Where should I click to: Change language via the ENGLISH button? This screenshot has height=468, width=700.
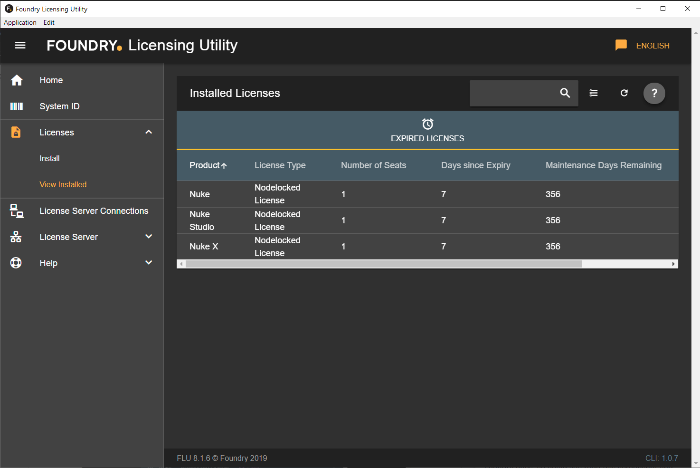(653, 46)
